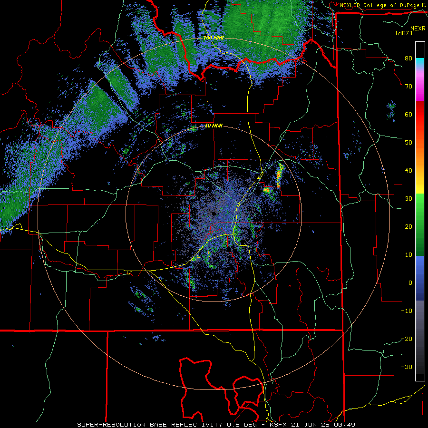Screen dimensions: 428x428
Task: Click the black radar site dot at center
Action: [x=214, y=214]
